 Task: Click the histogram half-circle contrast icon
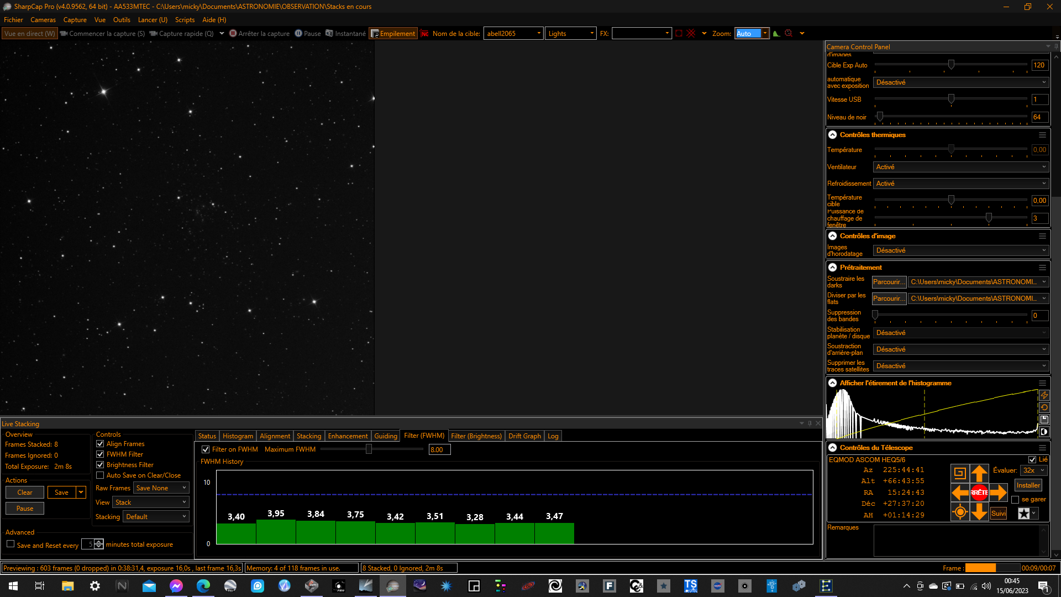click(1044, 432)
